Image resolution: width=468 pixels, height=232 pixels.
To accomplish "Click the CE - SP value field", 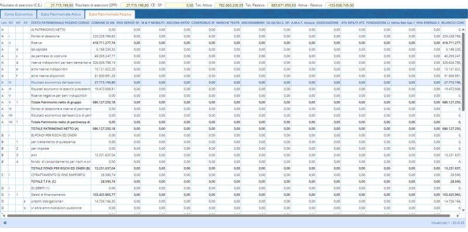I will [x=179, y=5].
